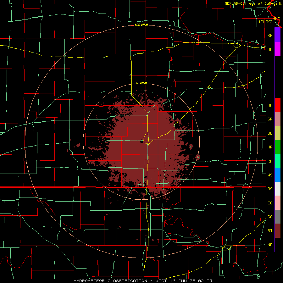
Task: Select the BI dark red swatch
Action: (x=278, y=231)
